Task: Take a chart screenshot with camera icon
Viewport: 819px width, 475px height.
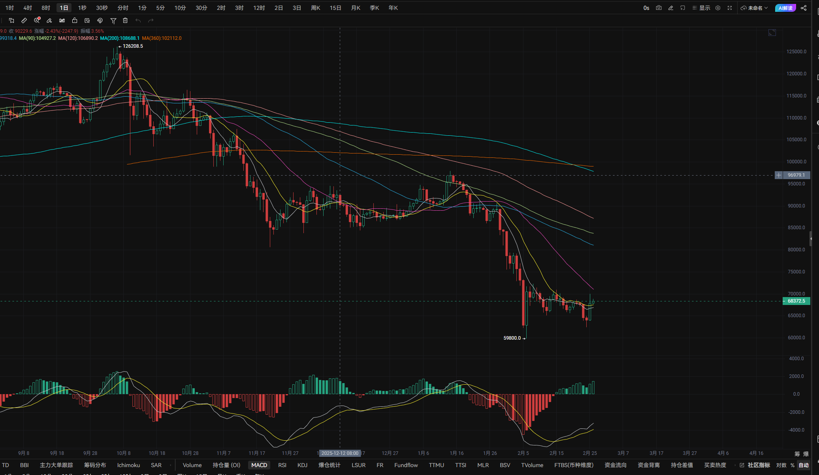Action: [659, 8]
